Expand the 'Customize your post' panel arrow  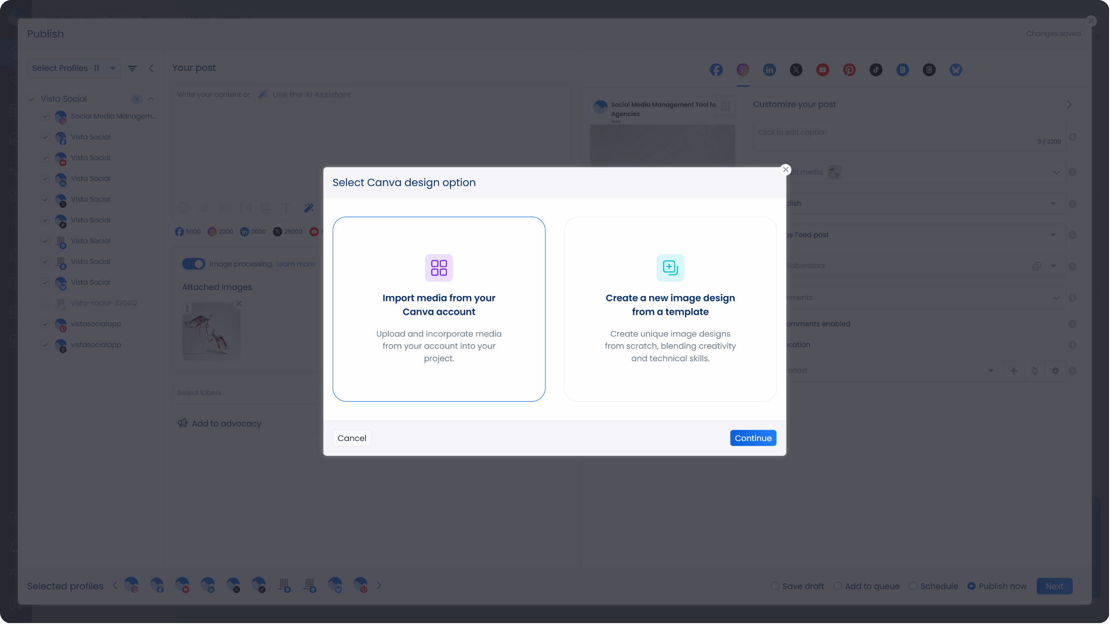pos(1069,104)
